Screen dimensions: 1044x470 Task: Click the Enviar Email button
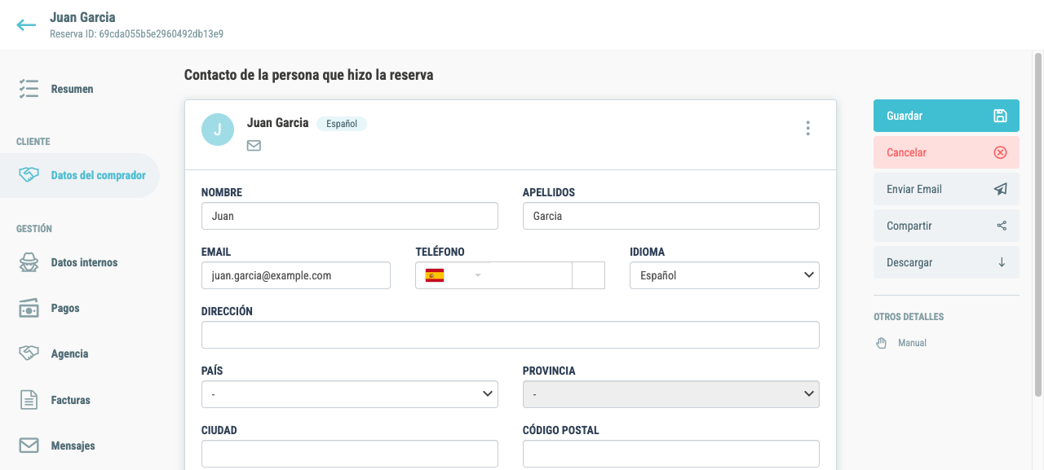[x=946, y=189]
